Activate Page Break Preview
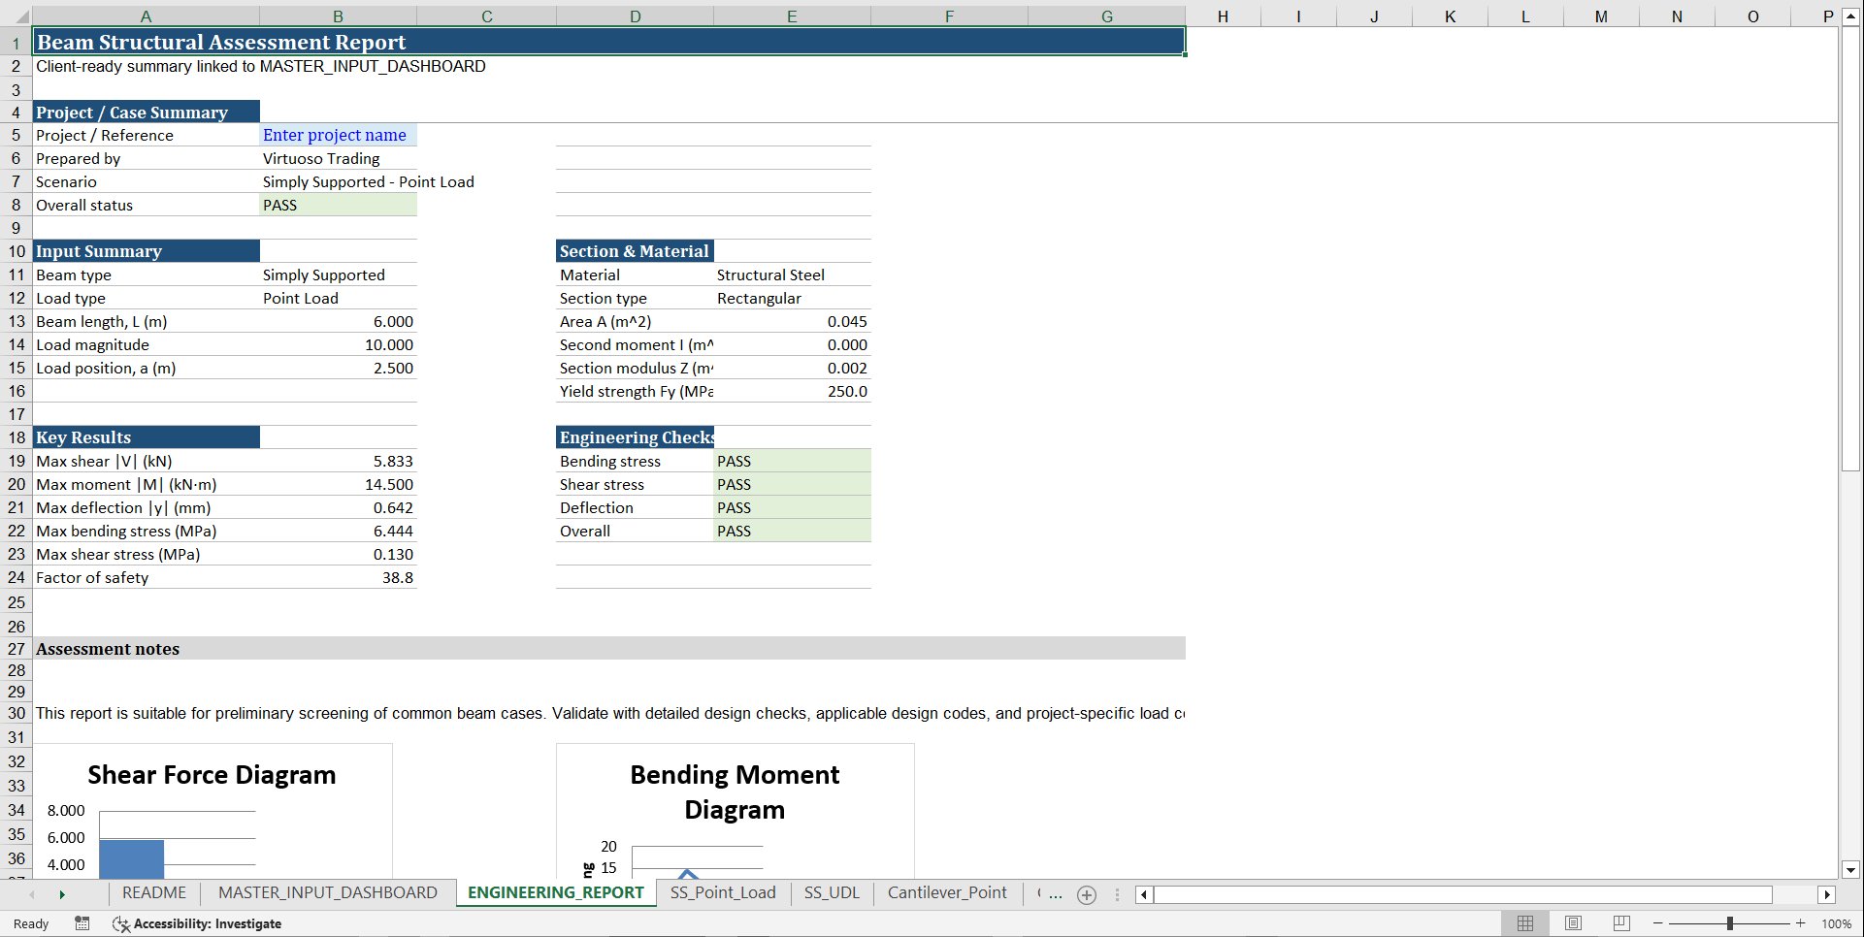Viewport: 1864px width, 937px height. tap(1621, 923)
